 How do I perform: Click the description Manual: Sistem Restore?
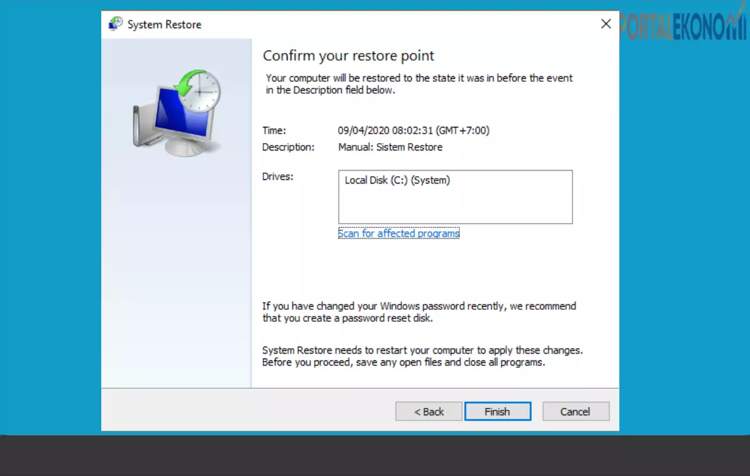390,147
